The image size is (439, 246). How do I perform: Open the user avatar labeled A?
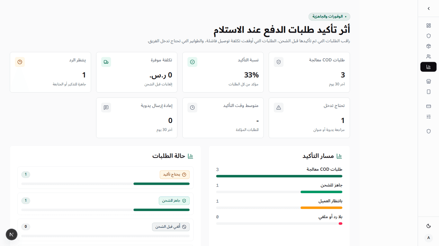click(x=428, y=238)
